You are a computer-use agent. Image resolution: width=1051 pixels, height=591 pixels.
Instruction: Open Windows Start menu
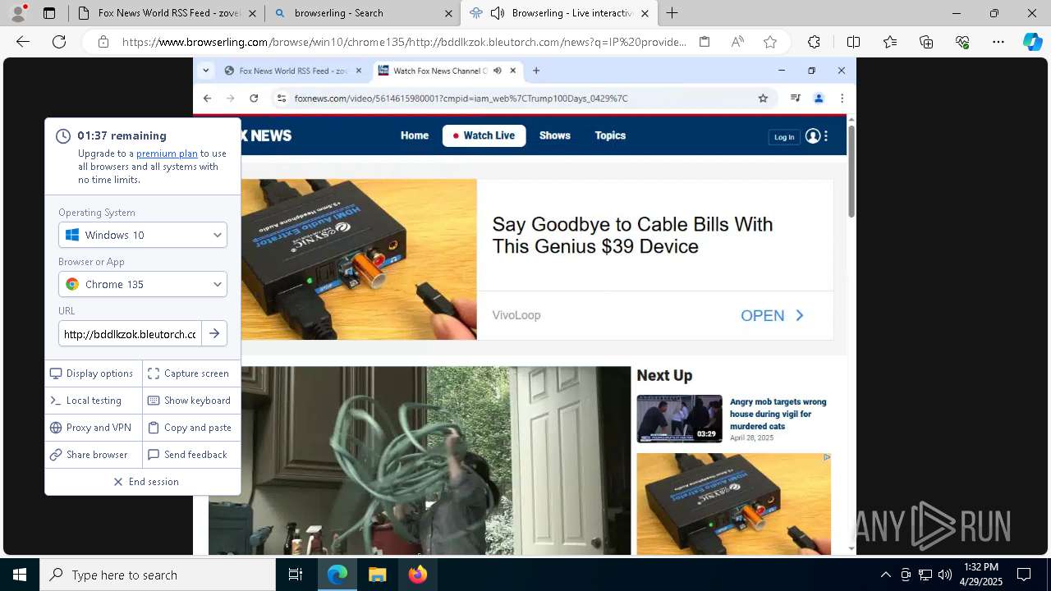[x=20, y=575]
